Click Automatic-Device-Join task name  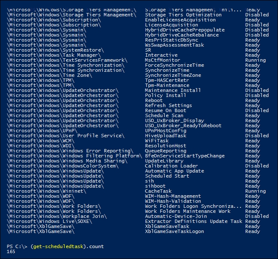point(176,216)
